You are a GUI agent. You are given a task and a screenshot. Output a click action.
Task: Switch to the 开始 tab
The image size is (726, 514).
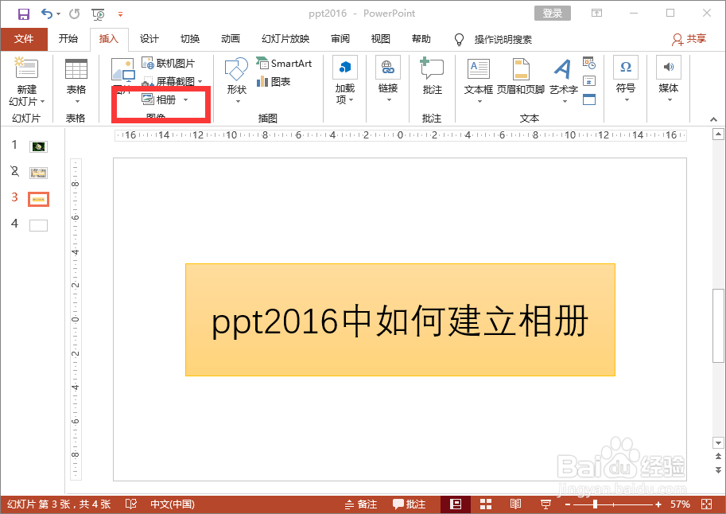pos(68,39)
